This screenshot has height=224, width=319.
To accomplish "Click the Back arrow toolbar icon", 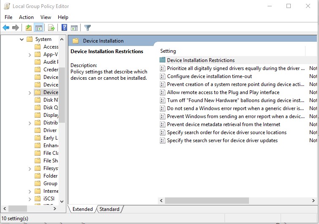I will coord(6,27).
